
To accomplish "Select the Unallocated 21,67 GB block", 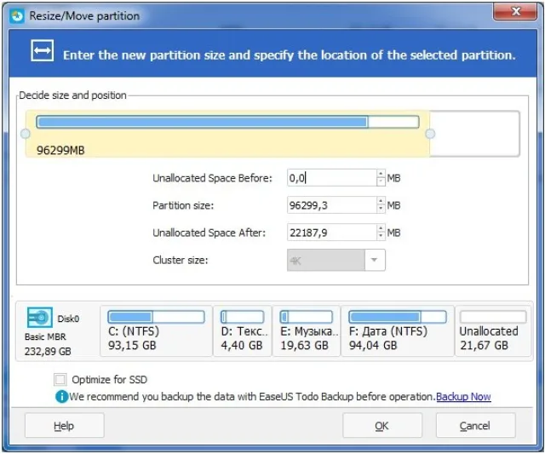I will 493,330.
